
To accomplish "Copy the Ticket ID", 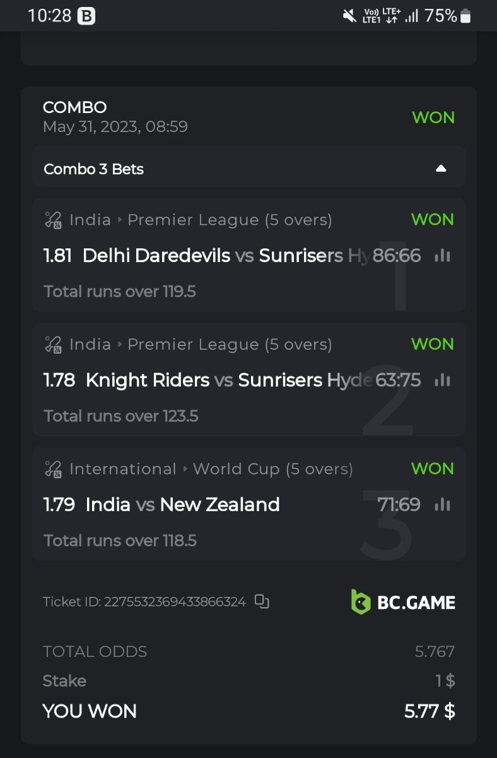I will [x=262, y=601].
